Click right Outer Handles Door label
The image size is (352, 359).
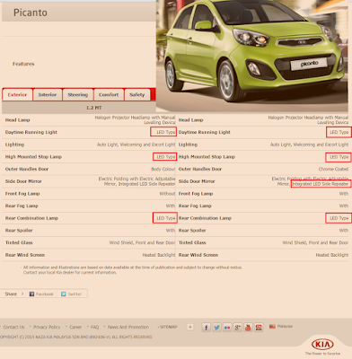click(200, 169)
